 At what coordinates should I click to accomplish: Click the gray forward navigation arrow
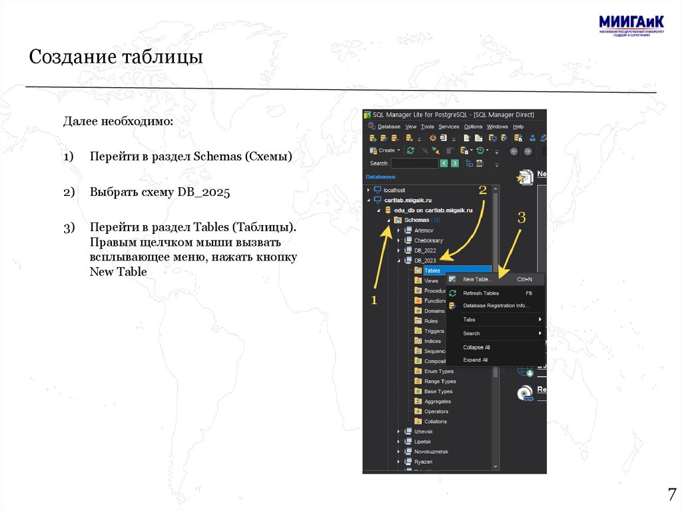(527, 151)
